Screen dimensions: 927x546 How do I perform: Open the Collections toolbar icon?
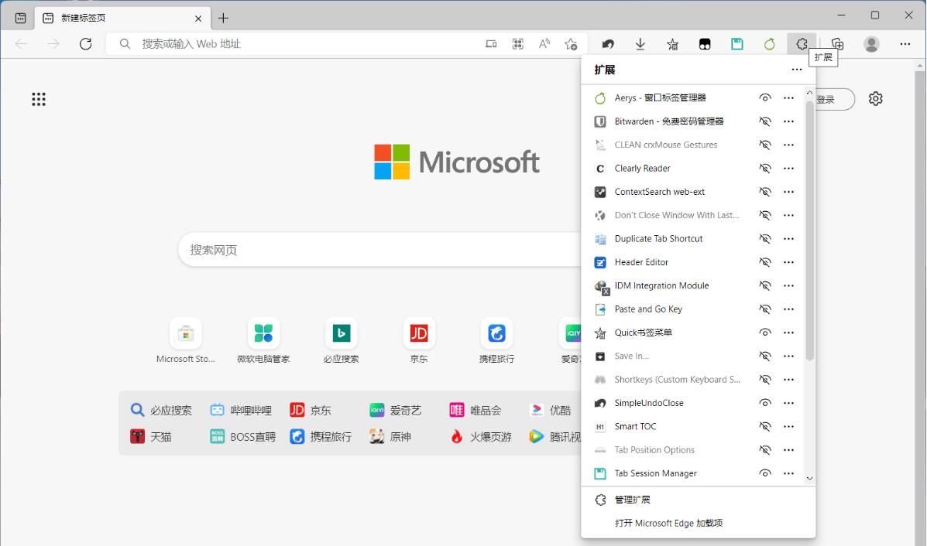pos(837,43)
